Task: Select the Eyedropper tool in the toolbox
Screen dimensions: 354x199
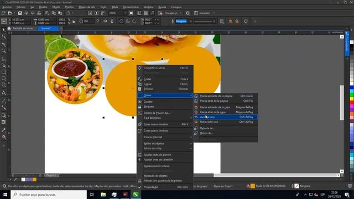Action: [4, 130]
